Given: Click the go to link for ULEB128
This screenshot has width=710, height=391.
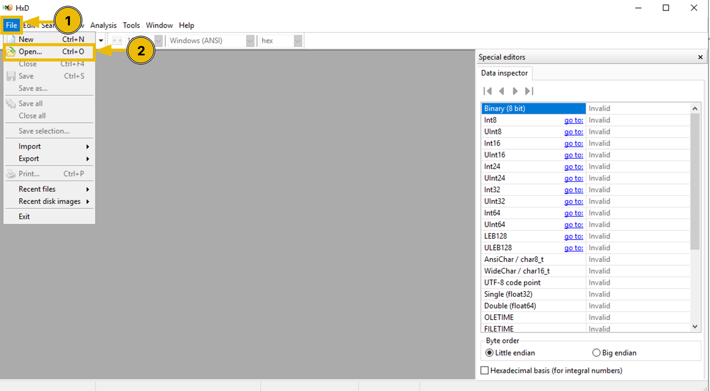Looking at the screenshot, I should [x=574, y=248].
